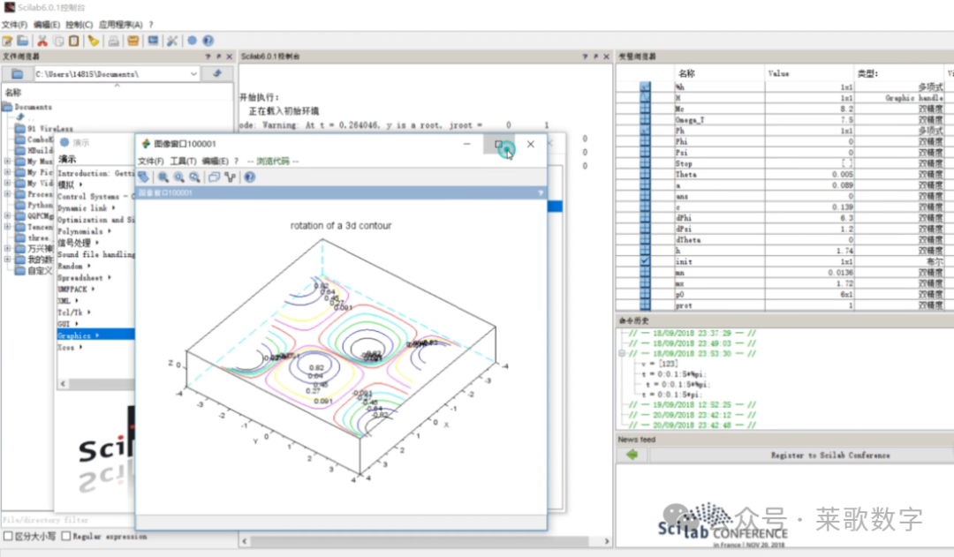
Task: Undock the file browser panel
Action: pos(218,56)
